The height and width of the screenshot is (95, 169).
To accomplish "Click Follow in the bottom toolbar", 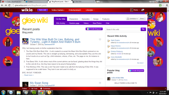I will pyautogui.click(x=24, y=89).
